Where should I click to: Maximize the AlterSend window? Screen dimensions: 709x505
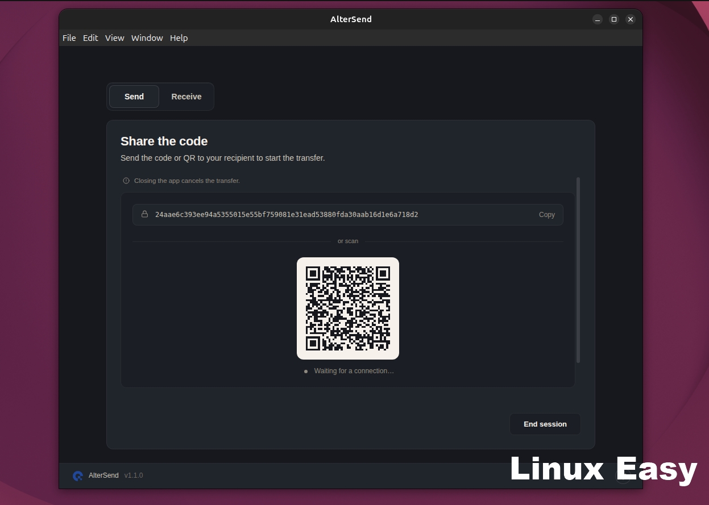point(614,19)
